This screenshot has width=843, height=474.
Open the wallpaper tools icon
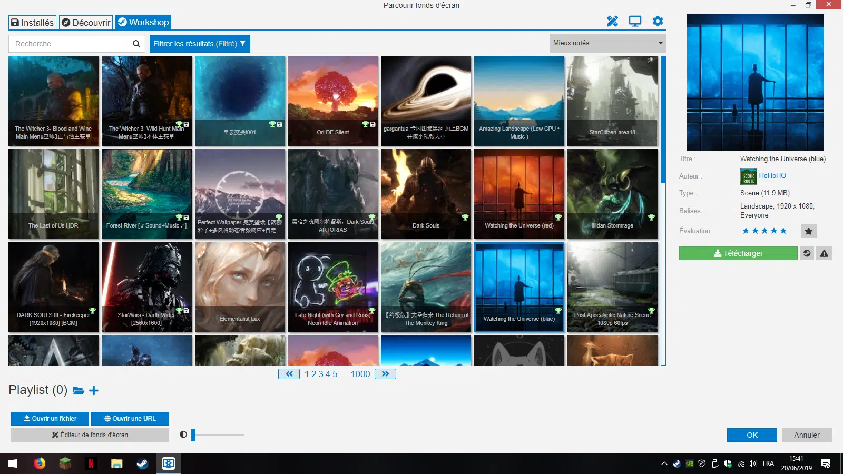[612, 22]
